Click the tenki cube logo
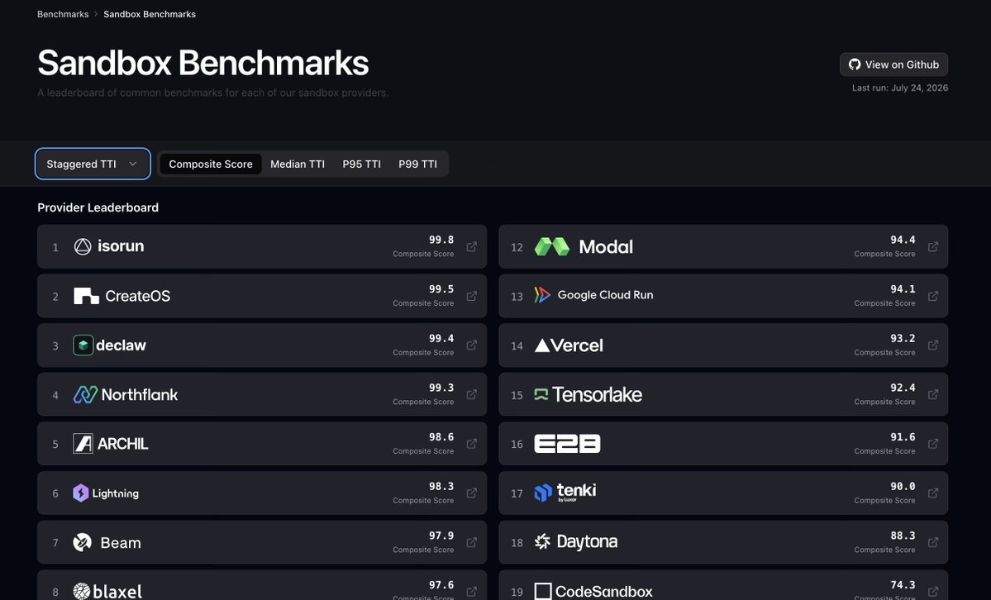The height and width of the screenshot is (600, 991). (x=543, y=493)
